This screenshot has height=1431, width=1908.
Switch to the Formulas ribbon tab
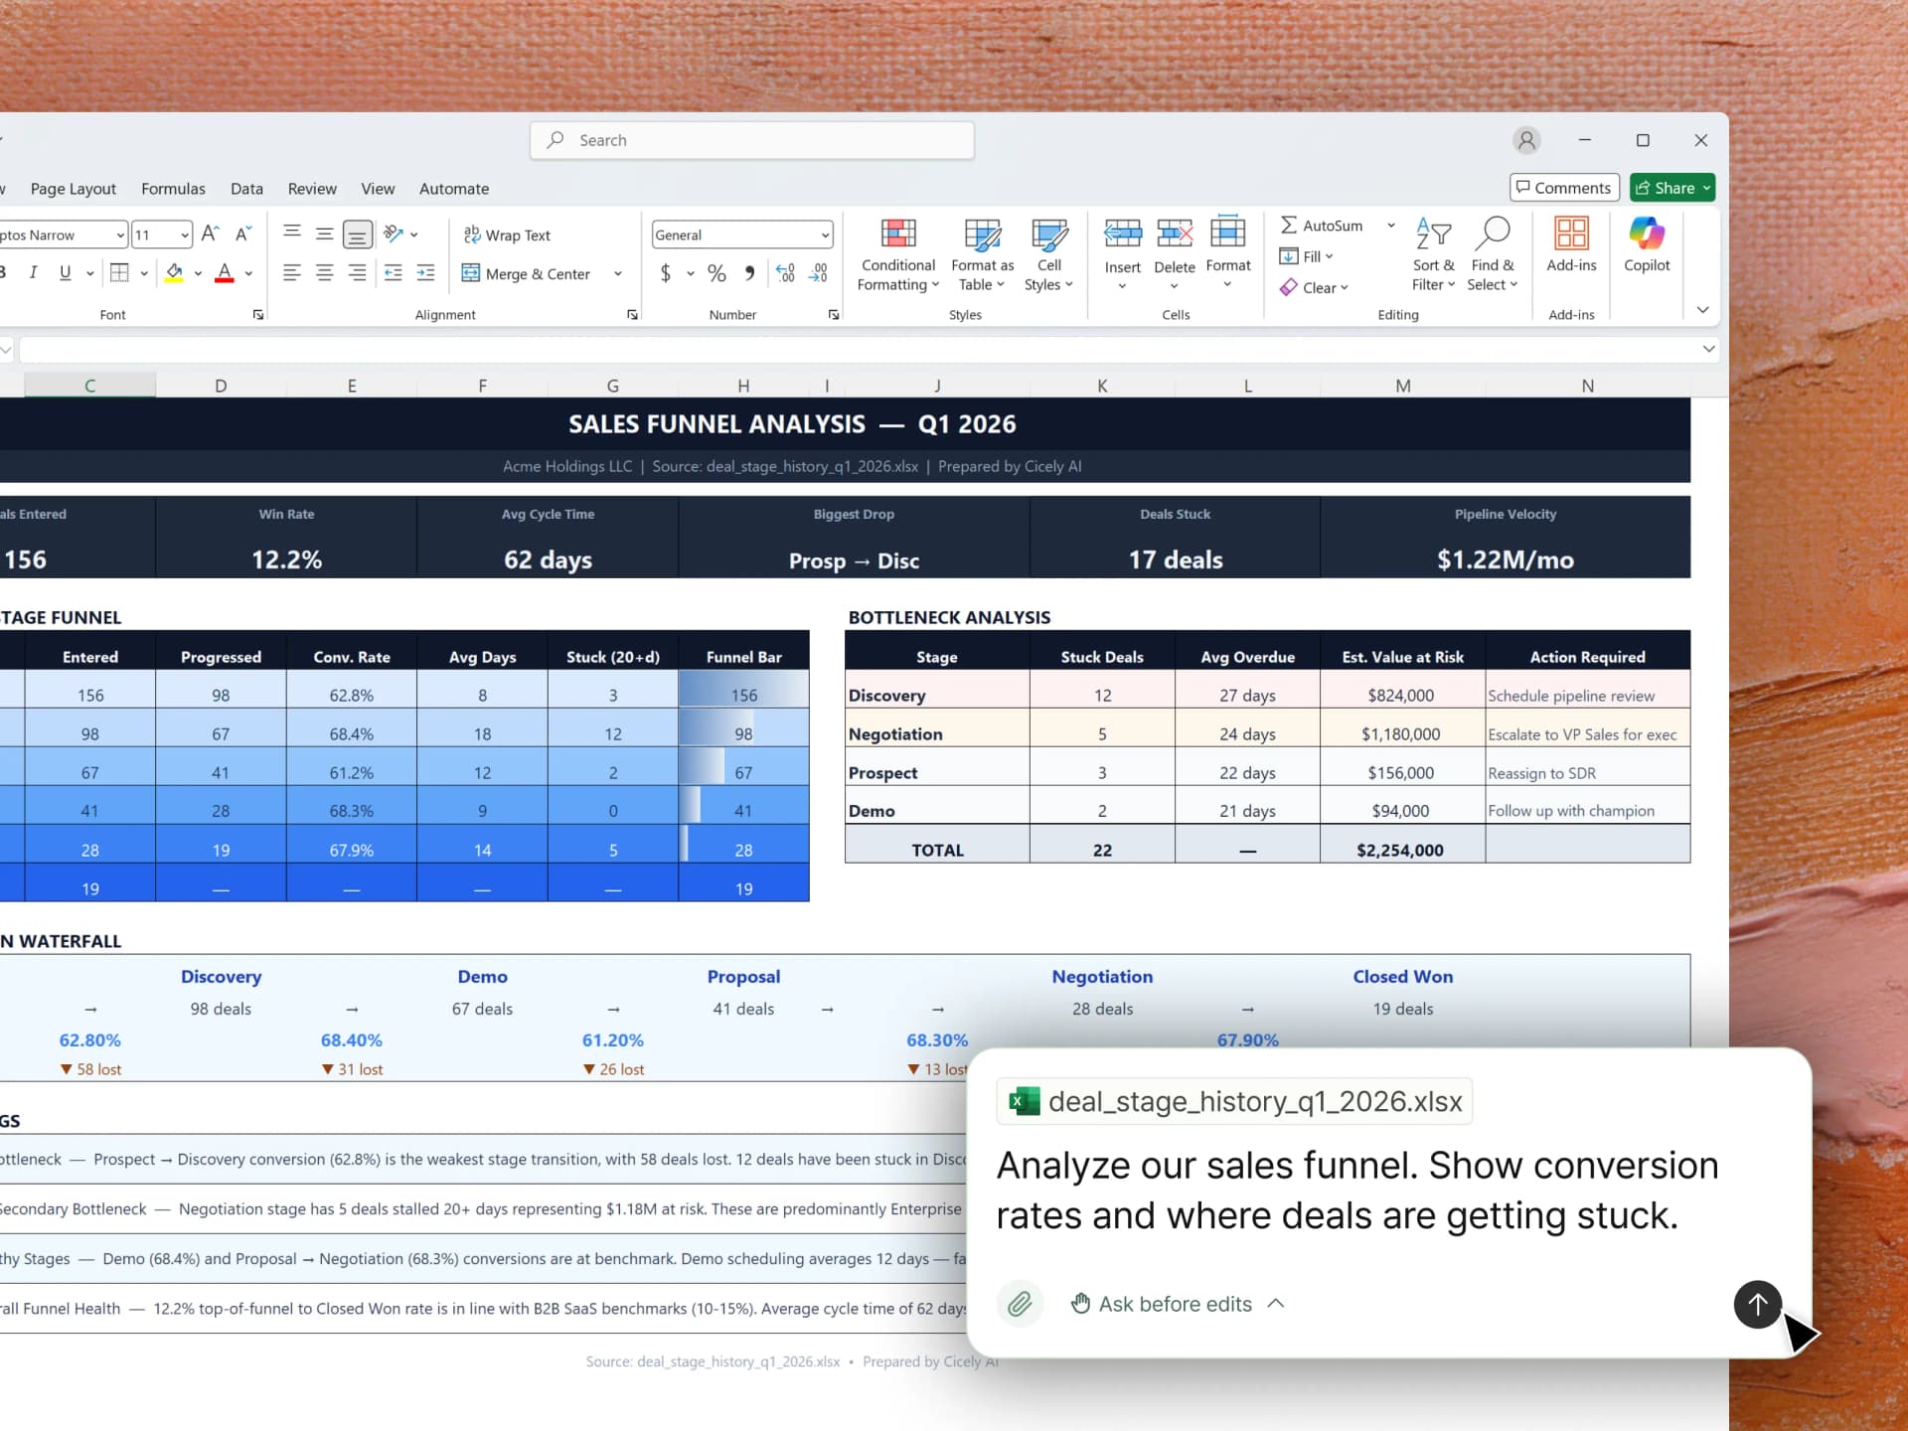tap(173, 188)
